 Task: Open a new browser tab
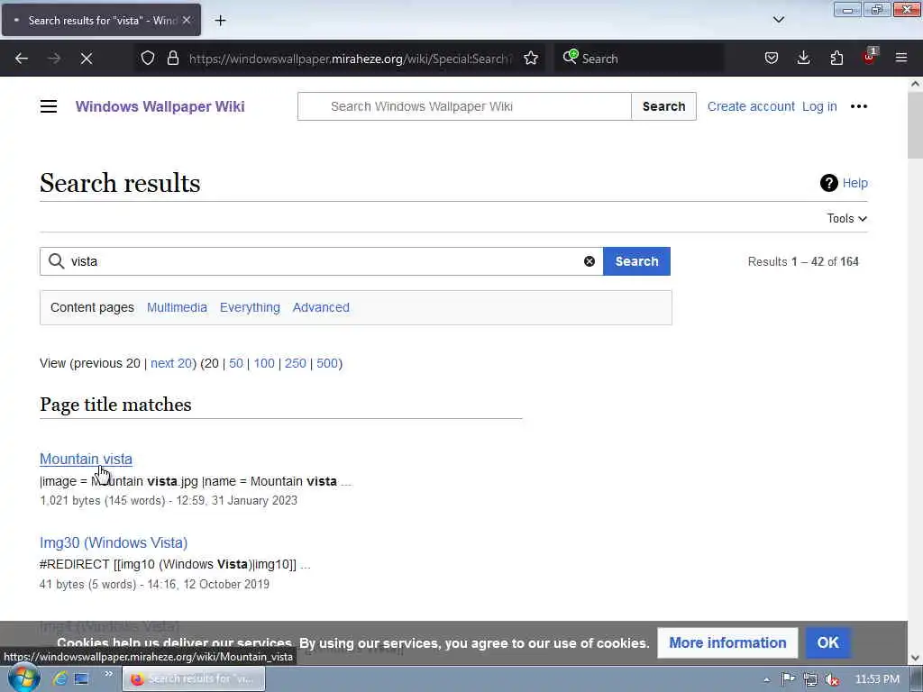(x=220, y=21)
